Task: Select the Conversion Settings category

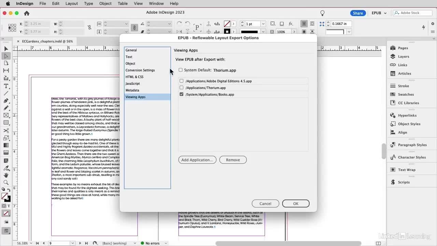Action: point(147,70)
